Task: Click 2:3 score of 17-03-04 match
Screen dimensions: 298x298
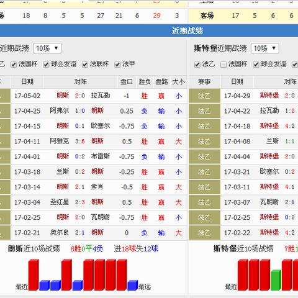Action: tap(80, 202)
